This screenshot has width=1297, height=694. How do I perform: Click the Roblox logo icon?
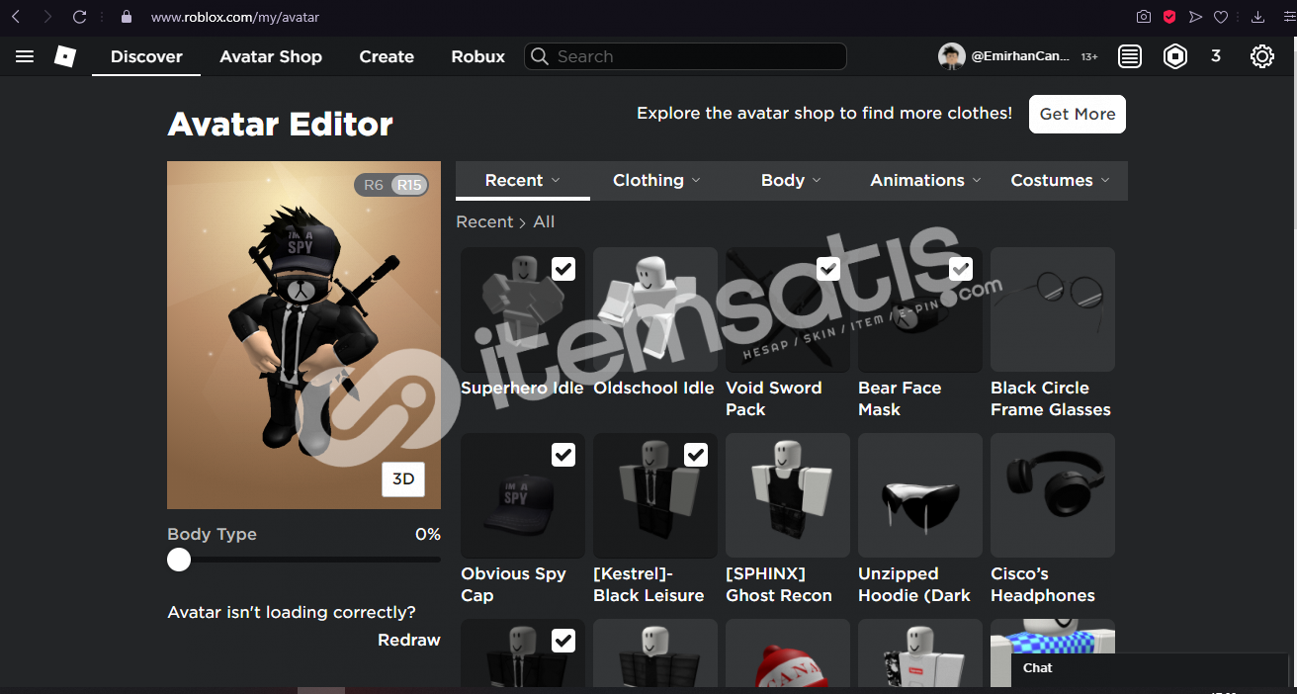coord(65,56)
